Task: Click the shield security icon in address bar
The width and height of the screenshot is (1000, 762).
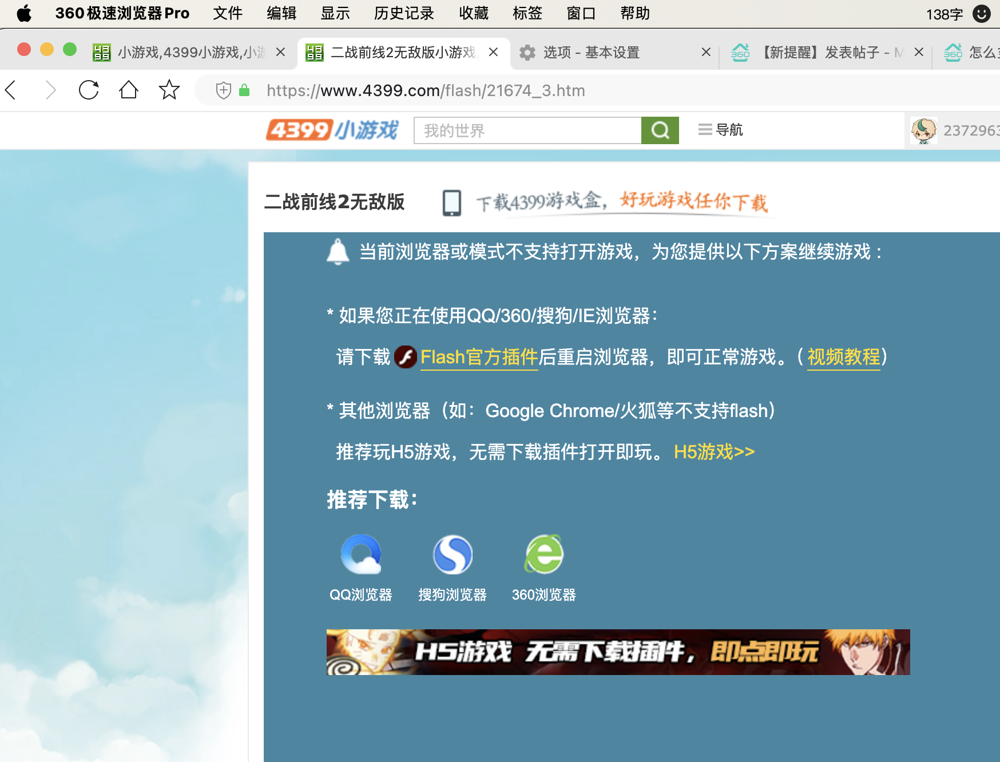Action: (224, 90)
